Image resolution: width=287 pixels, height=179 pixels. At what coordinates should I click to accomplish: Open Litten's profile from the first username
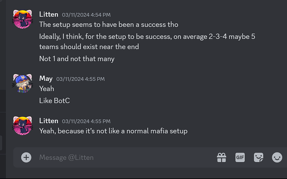(49, 14)
